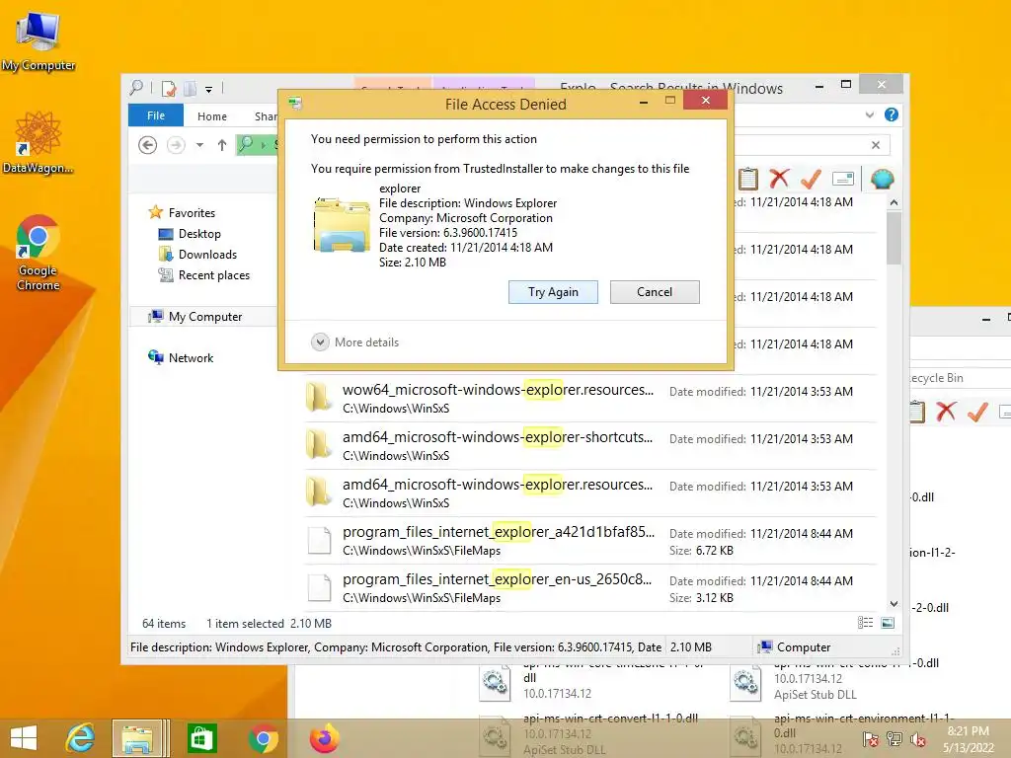Open the recent locations dropdown arrow
This screenshot has height=758, width=1011.
[199, 145]
